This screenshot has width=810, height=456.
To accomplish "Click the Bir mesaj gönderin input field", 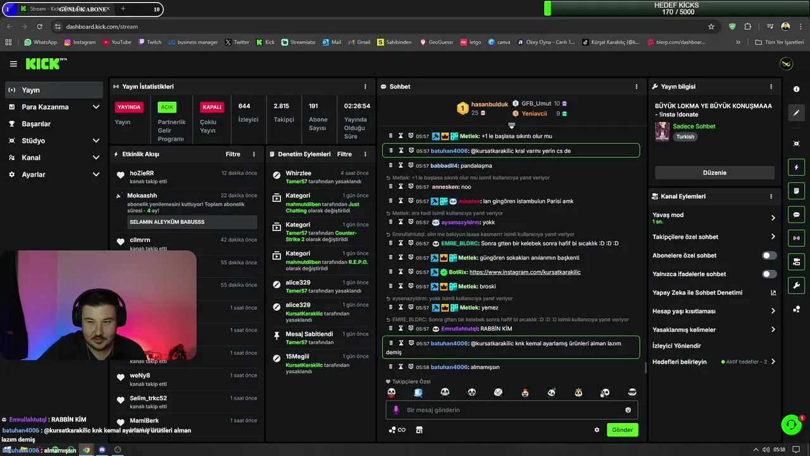I will [x=512, y=410].
